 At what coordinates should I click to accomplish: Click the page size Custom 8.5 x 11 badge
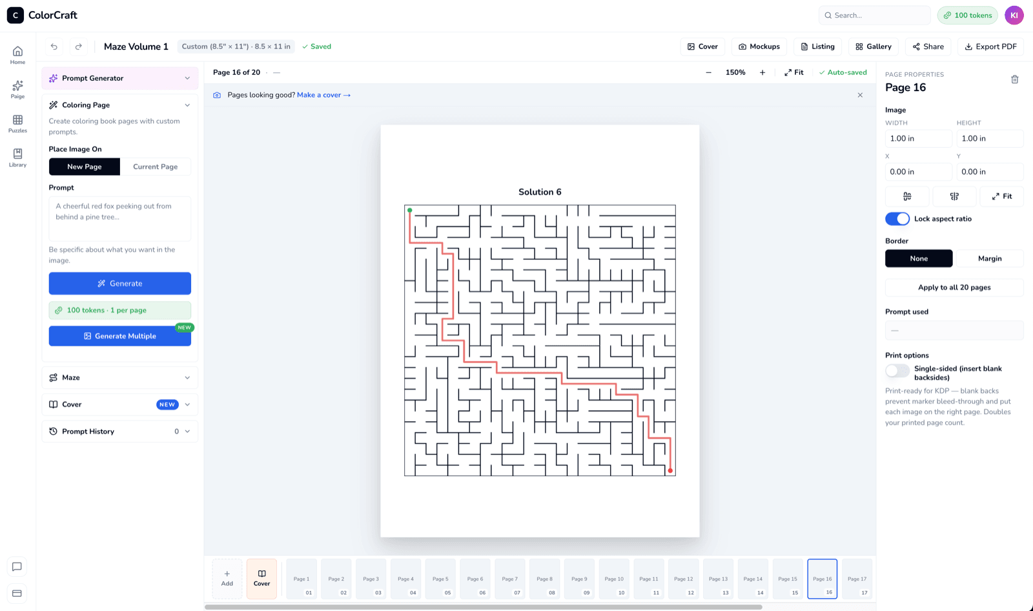click(x=236, y=47)
